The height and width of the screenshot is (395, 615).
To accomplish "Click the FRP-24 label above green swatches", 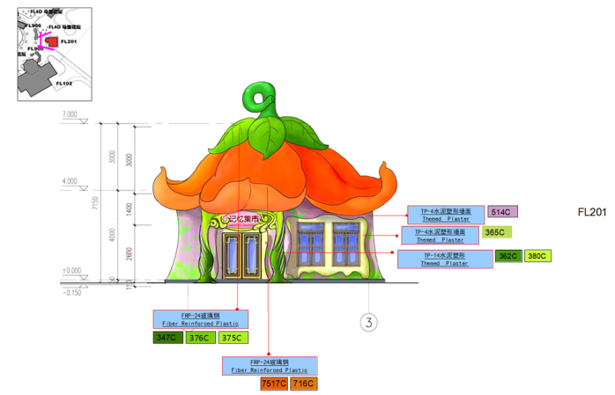I will point(201,318).
